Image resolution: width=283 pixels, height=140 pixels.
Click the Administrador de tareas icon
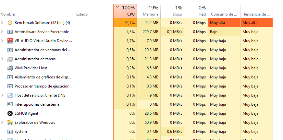click(x=10, y=59)
